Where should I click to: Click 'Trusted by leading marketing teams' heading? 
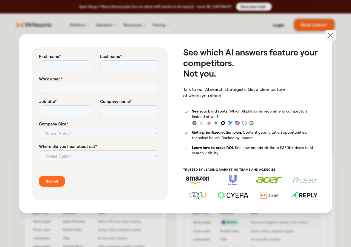229,170
